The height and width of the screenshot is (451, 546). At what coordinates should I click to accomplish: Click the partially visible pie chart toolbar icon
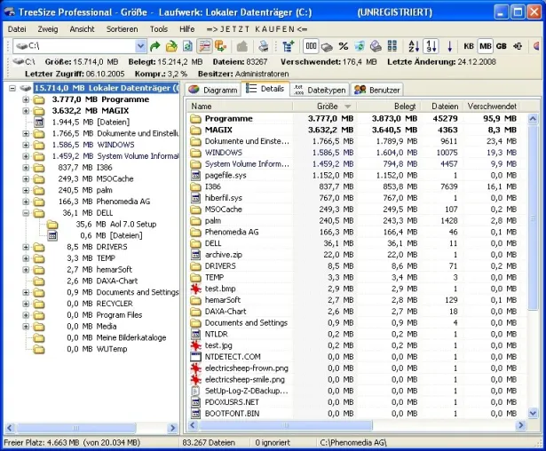[537, 46]
